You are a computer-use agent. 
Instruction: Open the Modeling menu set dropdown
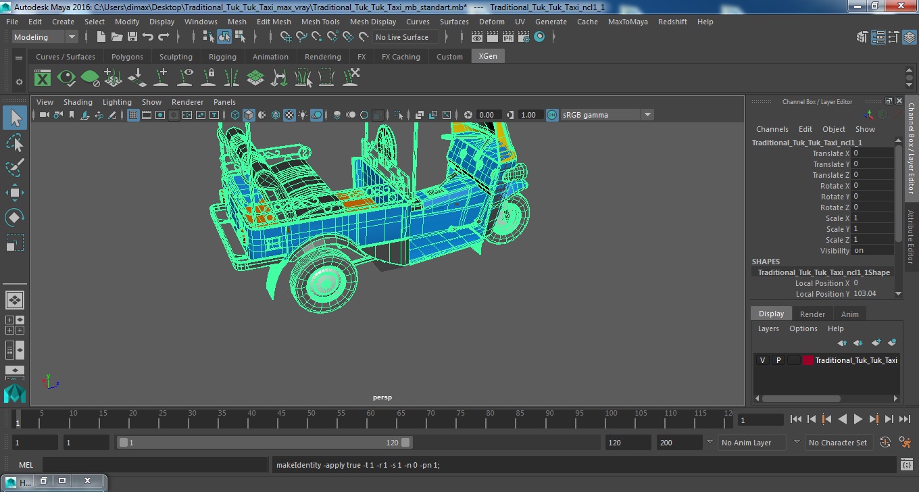(45, 37)
